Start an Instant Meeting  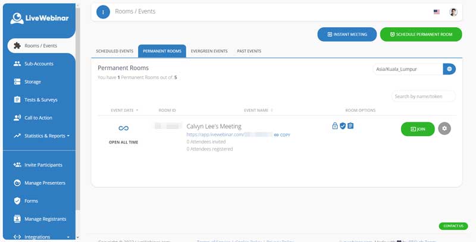347,34
